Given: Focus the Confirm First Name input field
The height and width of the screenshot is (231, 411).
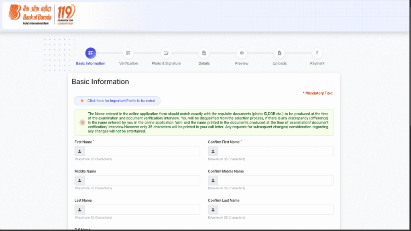Looking at the screenshot, I should pyautogui.click(x=275, y=151).
